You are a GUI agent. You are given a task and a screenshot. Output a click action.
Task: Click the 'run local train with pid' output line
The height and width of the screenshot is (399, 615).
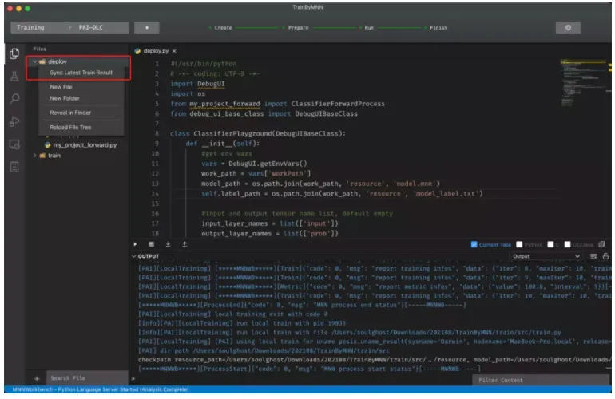(242, 323)
